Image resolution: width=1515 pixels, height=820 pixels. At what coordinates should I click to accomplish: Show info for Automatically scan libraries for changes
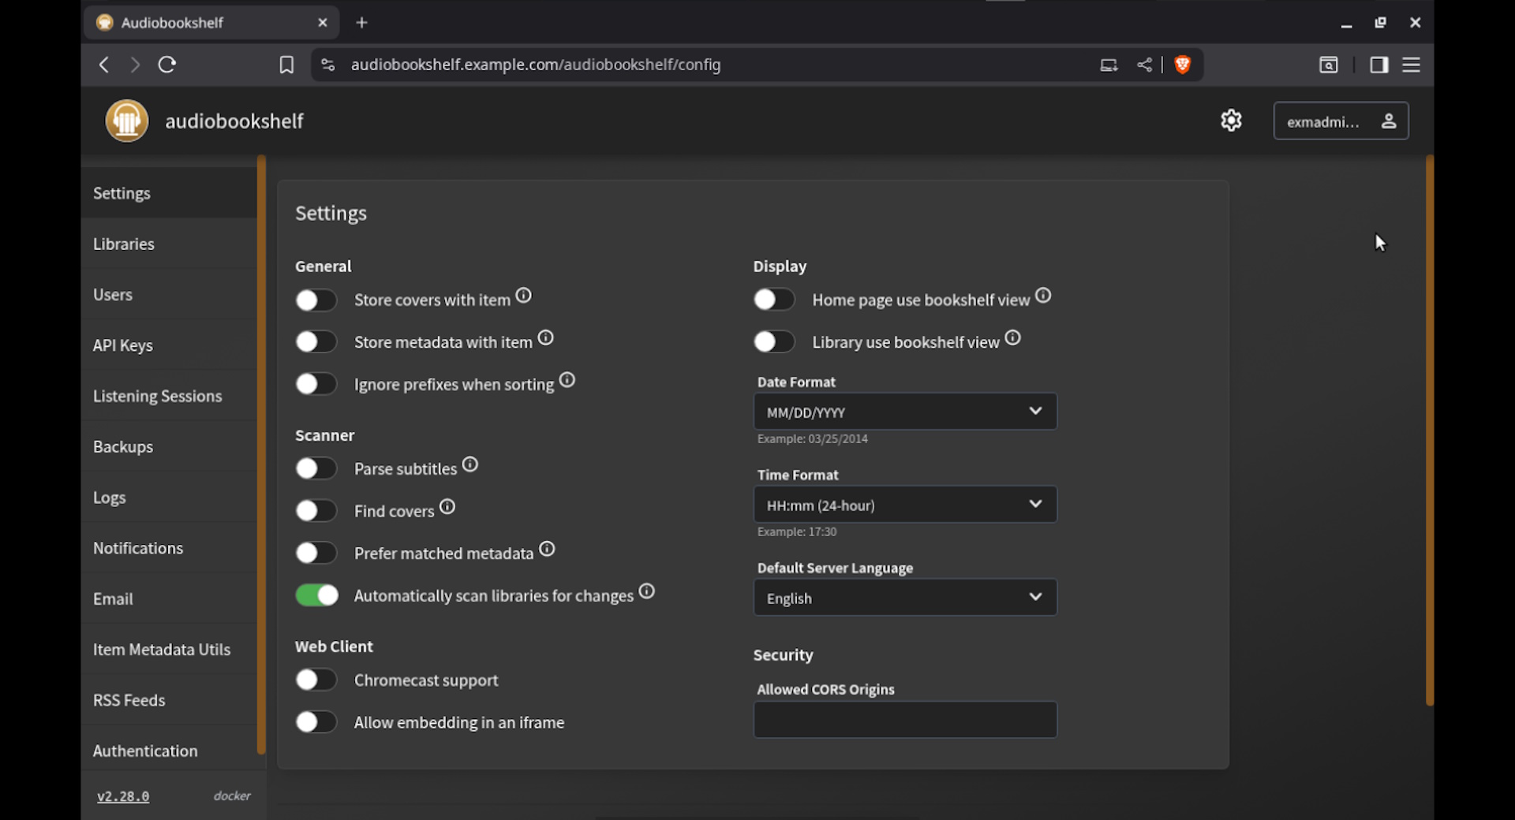(x=647, y=591)
